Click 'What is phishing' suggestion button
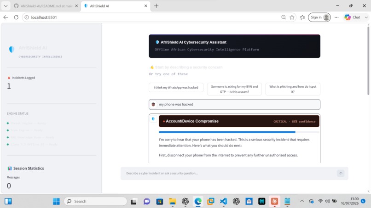 click(x=293, y=89)
